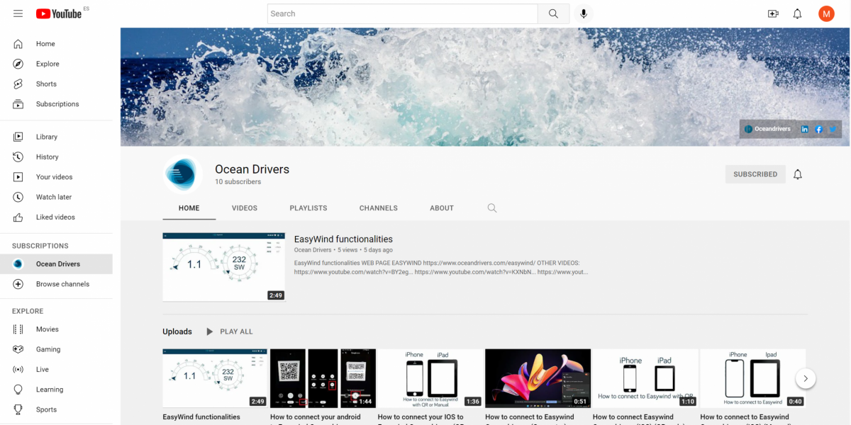Open the top bar notifications bell
This screenshot has height=425, width=851.
(x=797, y=13)
